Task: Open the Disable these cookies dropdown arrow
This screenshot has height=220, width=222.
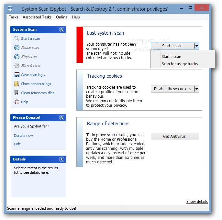Action: point(196,89)
